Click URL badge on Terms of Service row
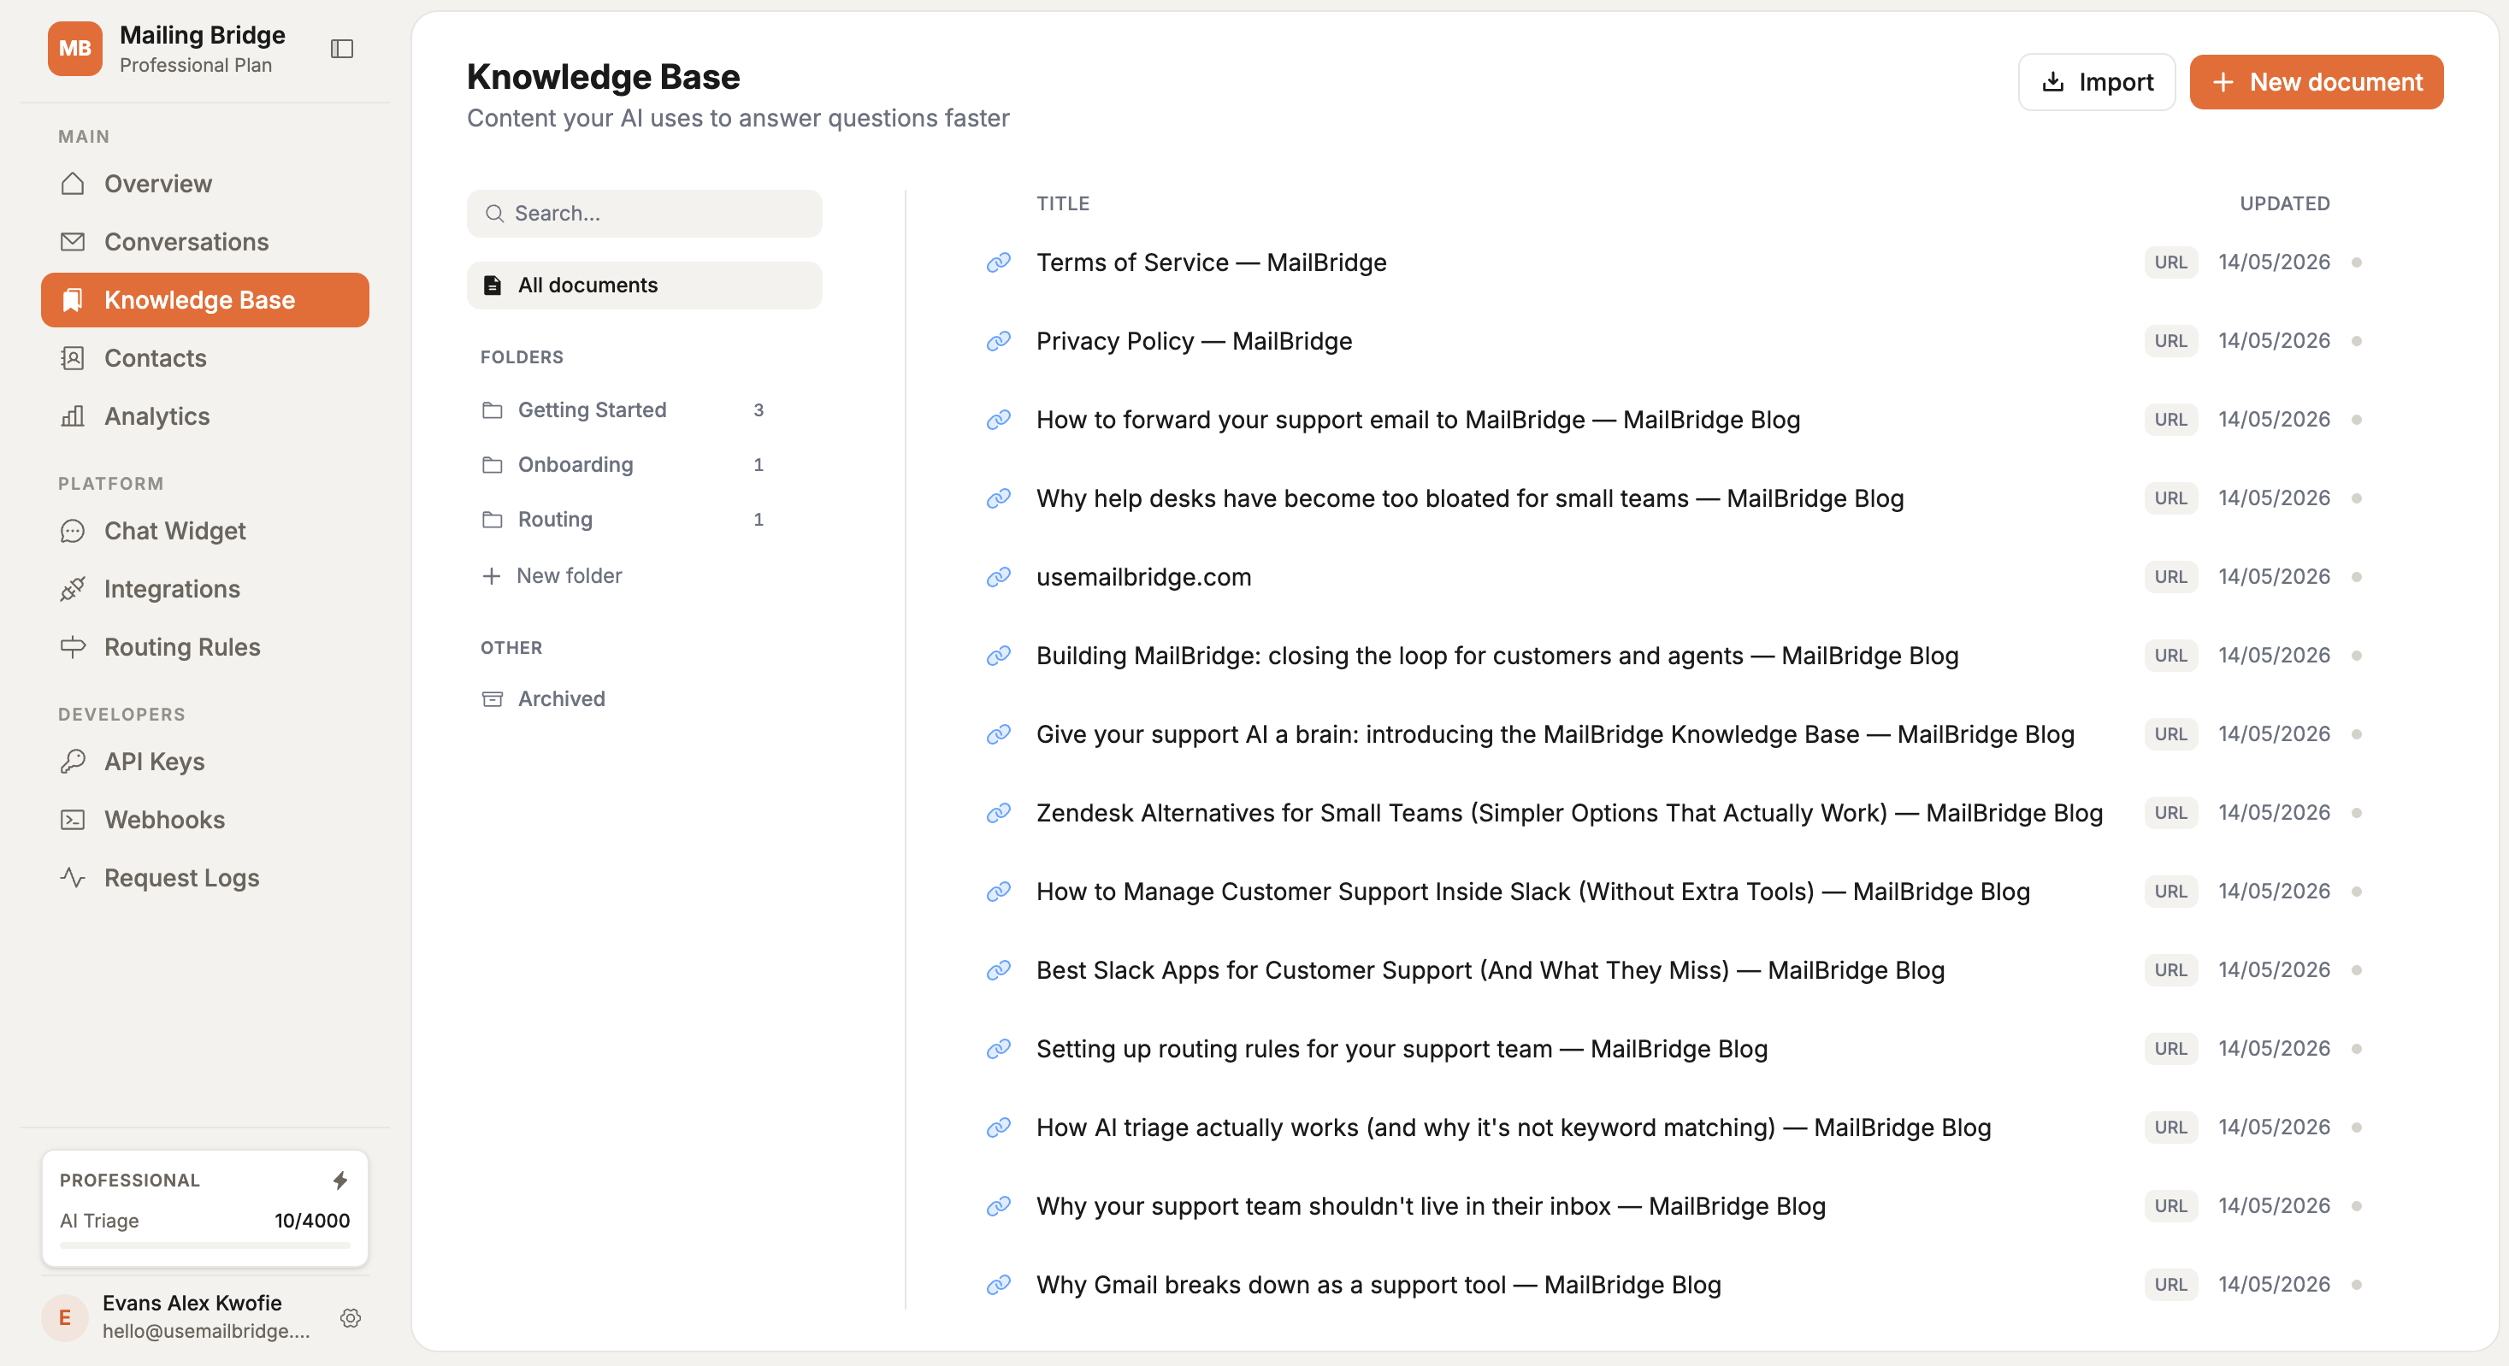2509x1366 pixels. [2170, 262]
